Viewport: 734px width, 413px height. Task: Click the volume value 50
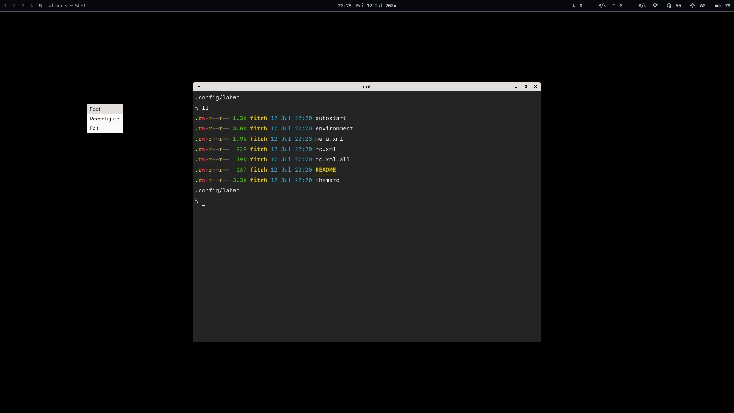pos(678,6)
